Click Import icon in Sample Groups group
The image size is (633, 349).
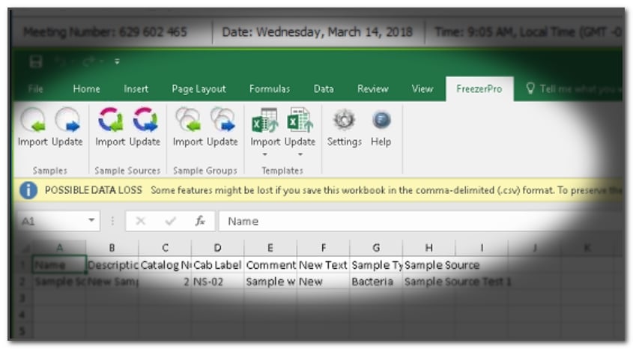click(x=188, y=120)
